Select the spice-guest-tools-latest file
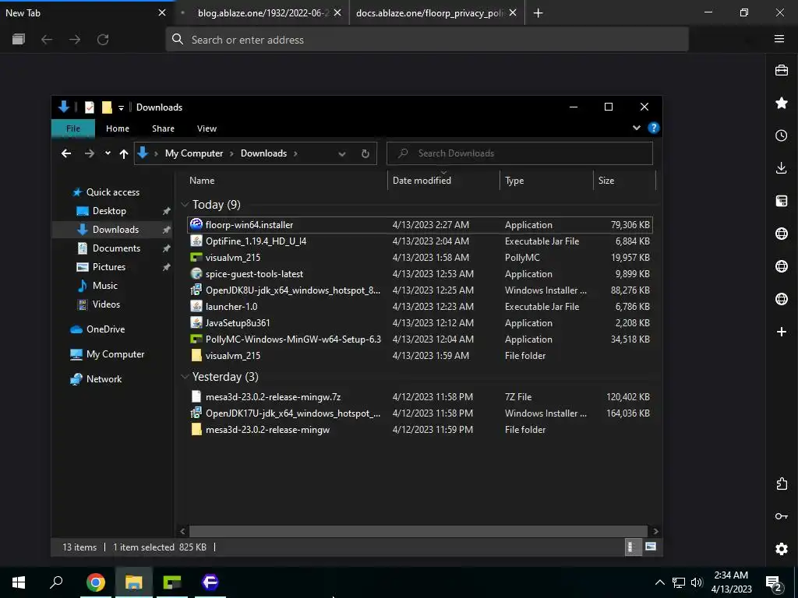798x598 pixels. (420, 273)
